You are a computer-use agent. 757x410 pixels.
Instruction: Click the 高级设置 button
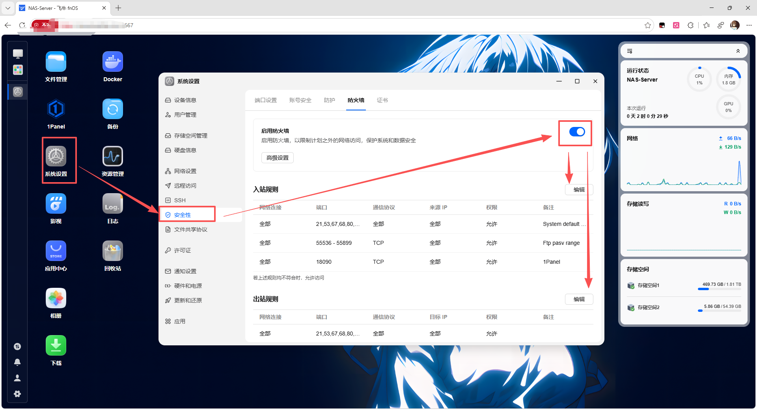pos(278,158)
